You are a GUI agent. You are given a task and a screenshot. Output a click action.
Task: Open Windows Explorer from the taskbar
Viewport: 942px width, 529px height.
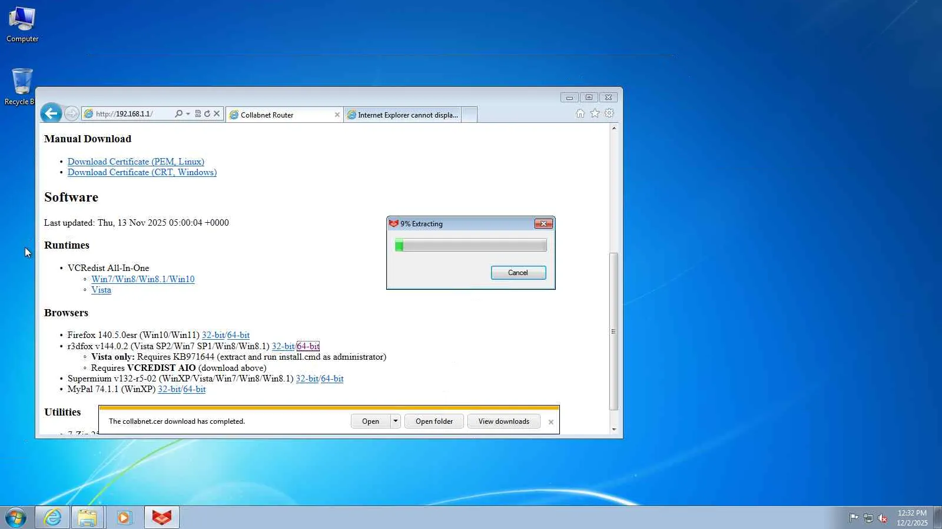[x=87, y=517]
